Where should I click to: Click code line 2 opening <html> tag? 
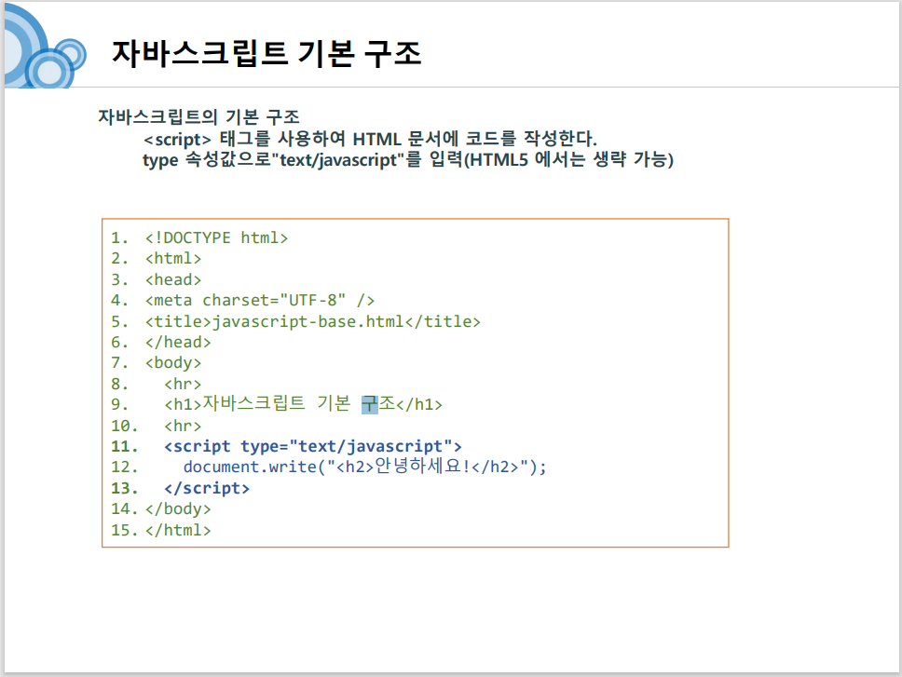coord(173,259)
